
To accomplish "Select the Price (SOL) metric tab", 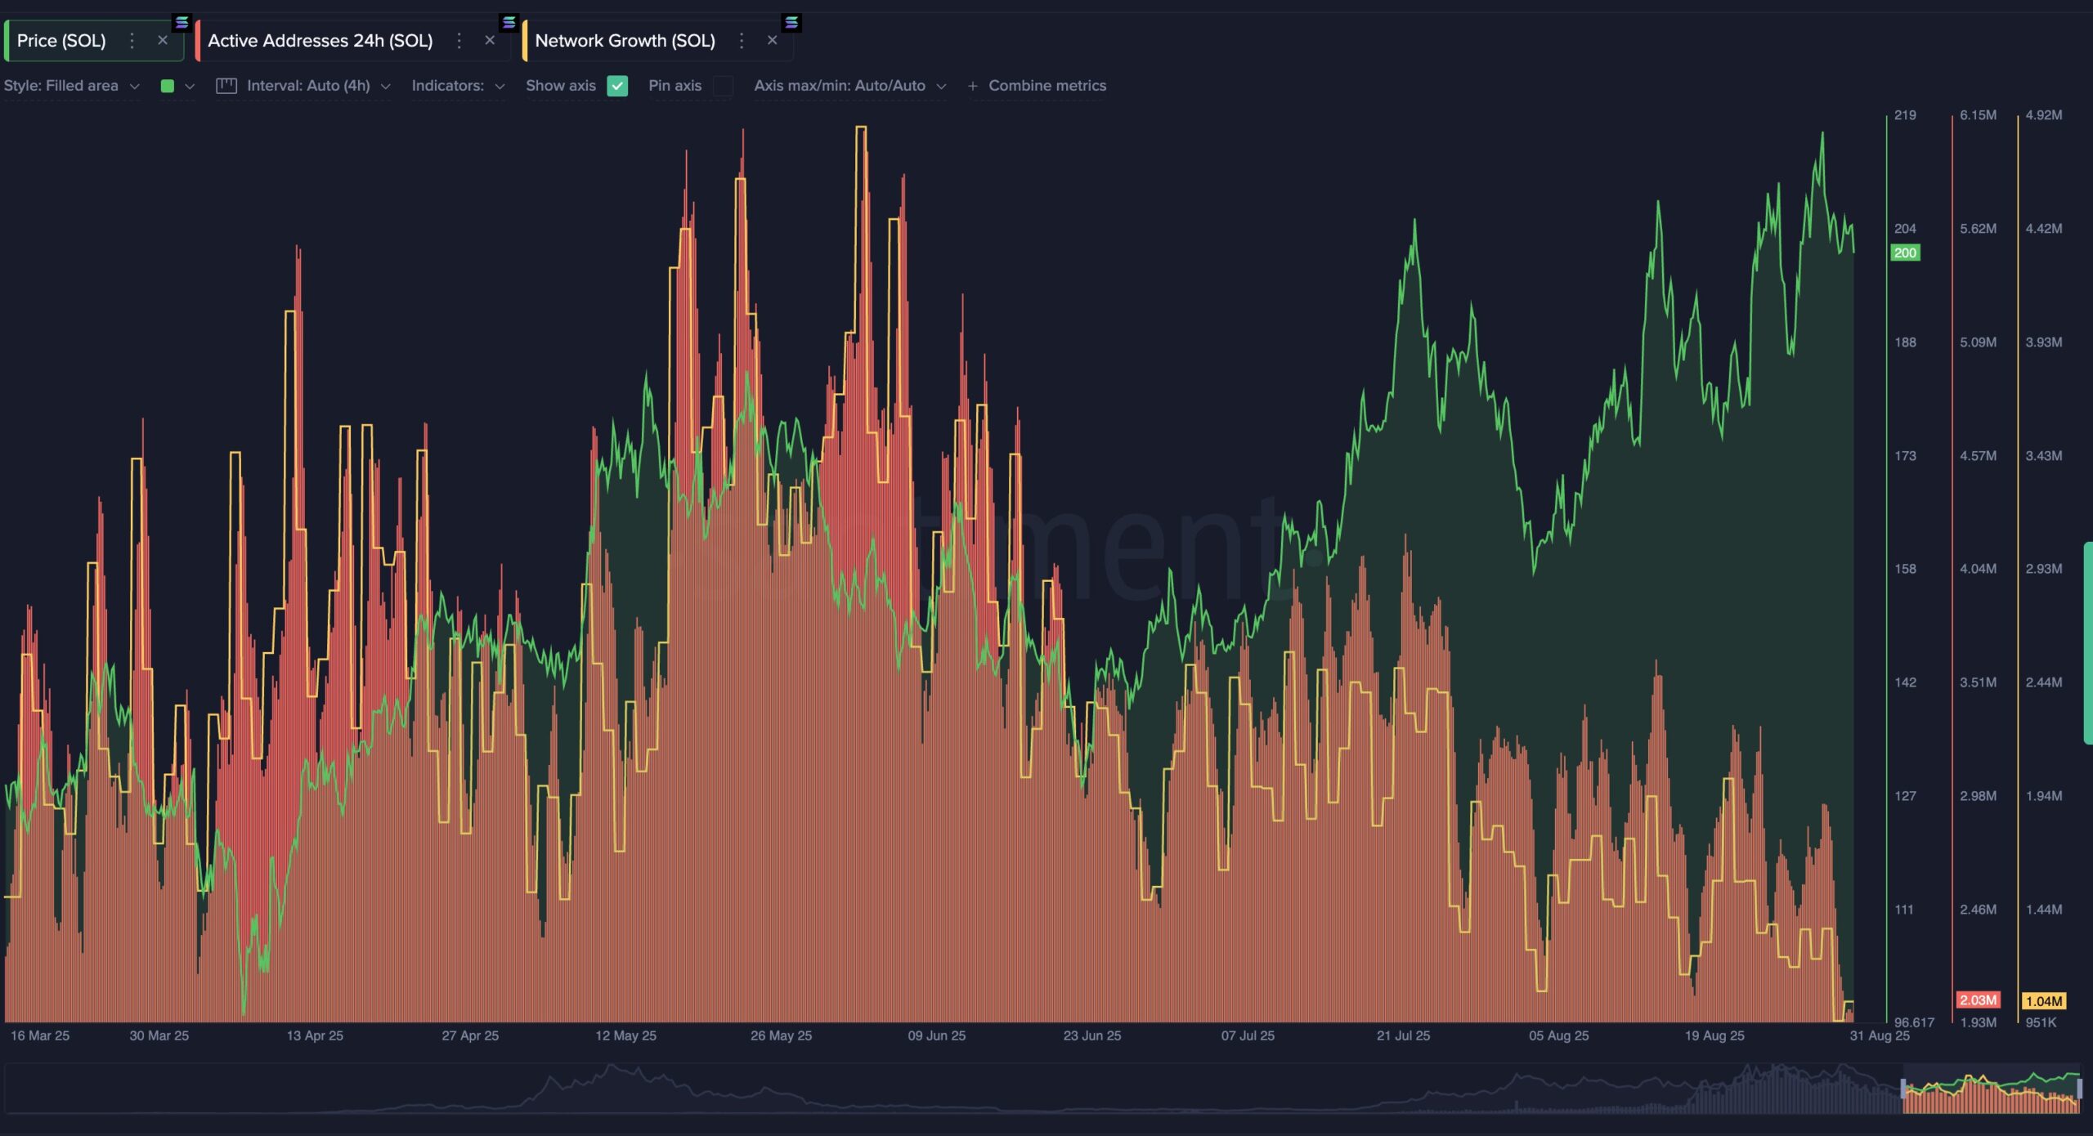I will tap(61, 41).
